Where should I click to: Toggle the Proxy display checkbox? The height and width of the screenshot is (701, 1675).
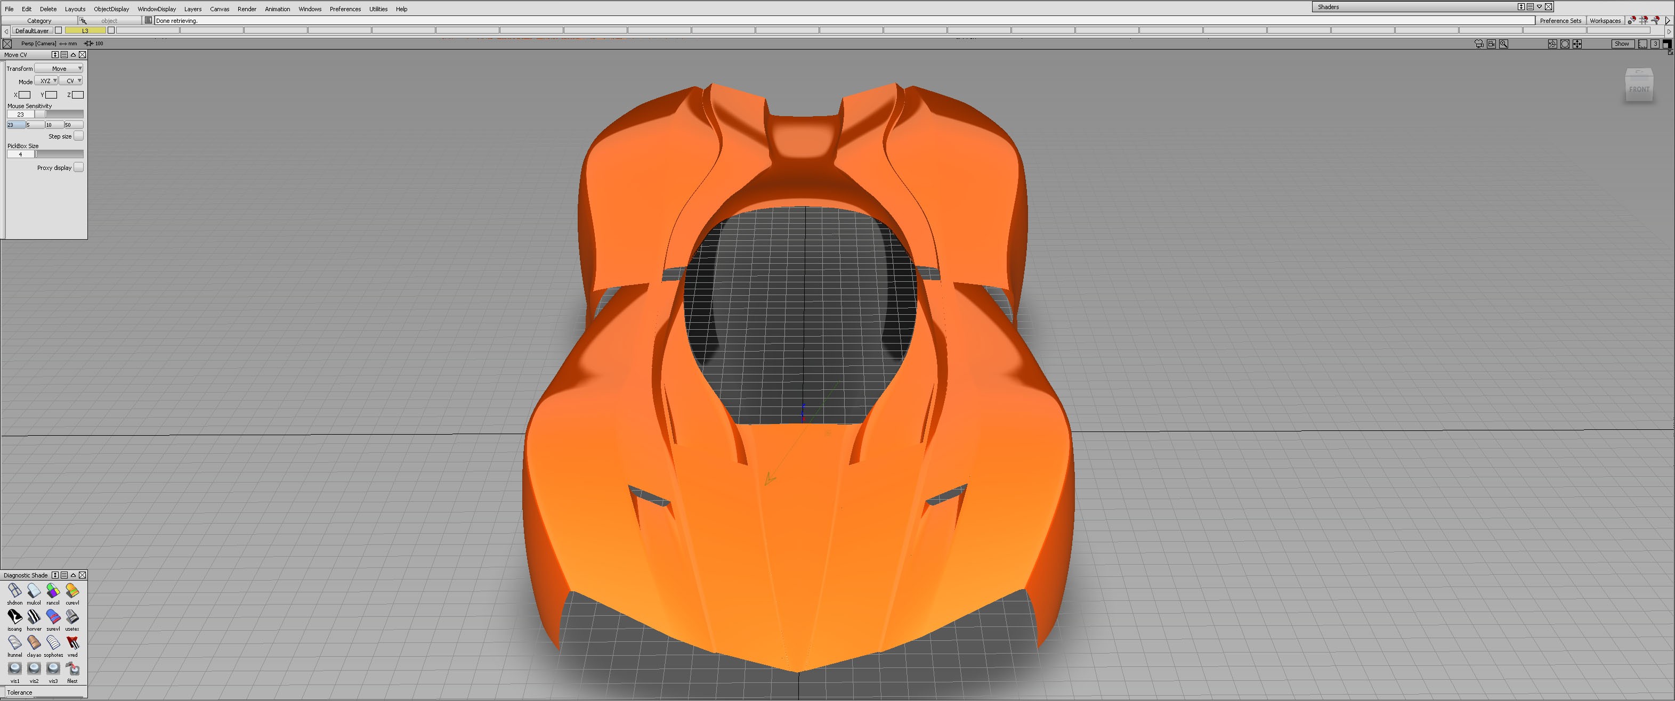78,167
